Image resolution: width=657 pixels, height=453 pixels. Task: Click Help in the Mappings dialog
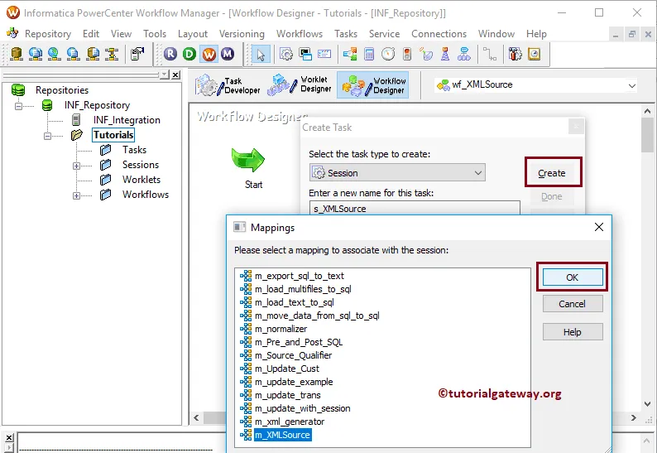(573, 332)
